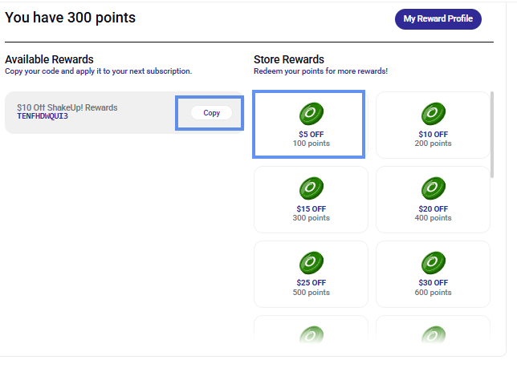
Task: Click the green coin icon for $30 OFF
Action: (433, 263)
